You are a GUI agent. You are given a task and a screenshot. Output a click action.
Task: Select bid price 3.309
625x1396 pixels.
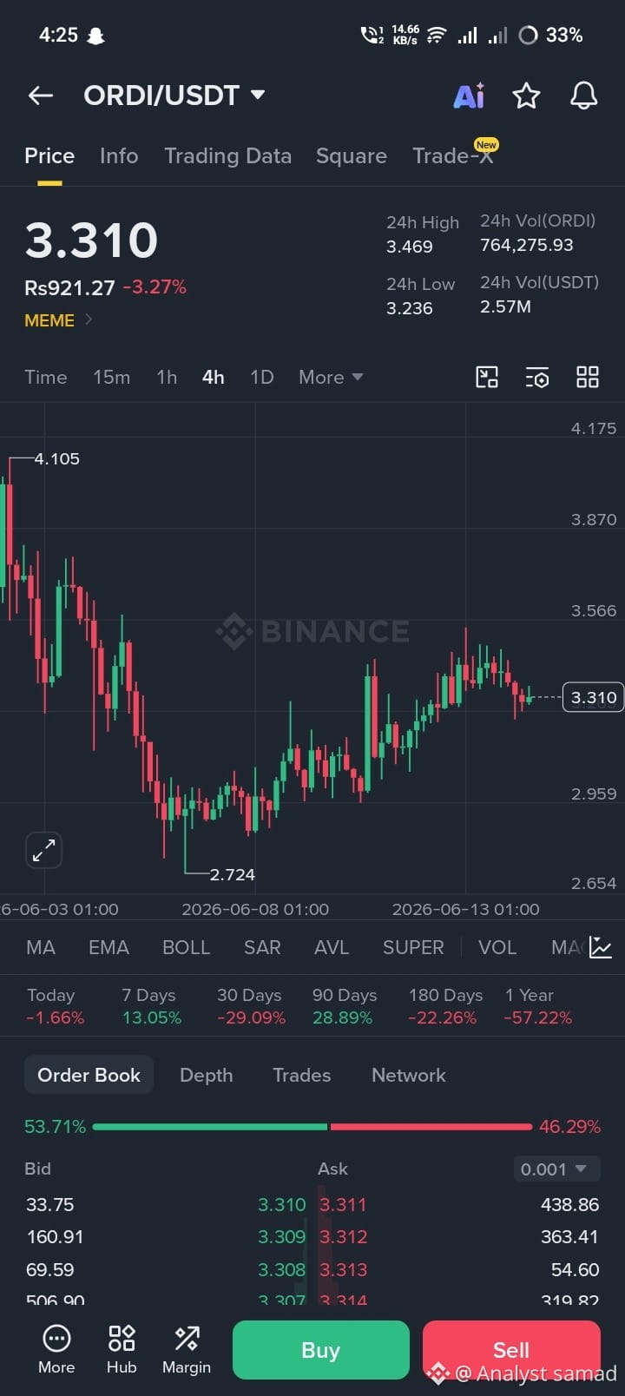point(282,1237)
